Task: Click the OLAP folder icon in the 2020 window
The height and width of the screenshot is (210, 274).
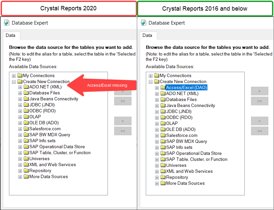Action: click(x=26, y=117)
